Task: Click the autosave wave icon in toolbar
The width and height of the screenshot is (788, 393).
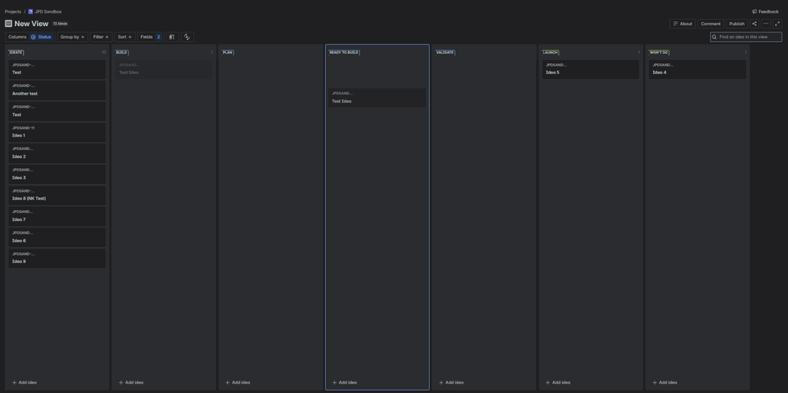Action: point(187,36)
